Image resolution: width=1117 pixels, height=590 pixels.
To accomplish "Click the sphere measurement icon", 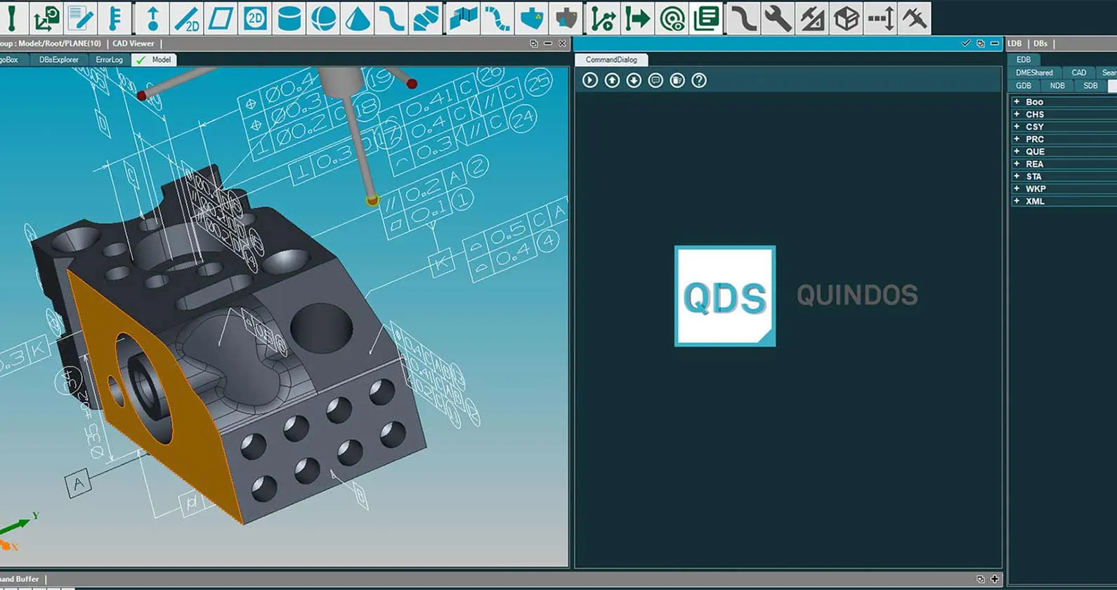I will coord(323,18).
